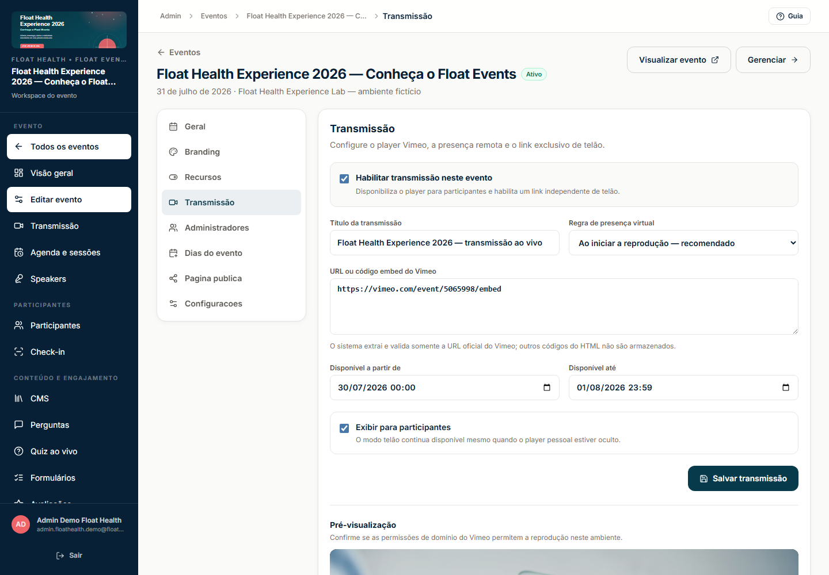829x575 pixels.
Task: Click the Float Health Experience 2026 breadcrumb
Action: click(306, 16)
